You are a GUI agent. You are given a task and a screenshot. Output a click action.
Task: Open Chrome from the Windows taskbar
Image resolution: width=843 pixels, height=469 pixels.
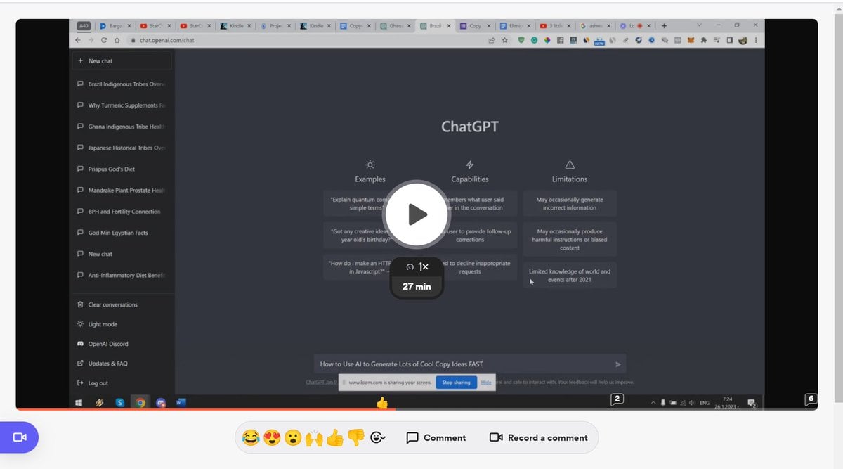pos(140,403)
